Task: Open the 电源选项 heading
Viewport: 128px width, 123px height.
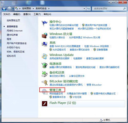Action: pos(55,64)
